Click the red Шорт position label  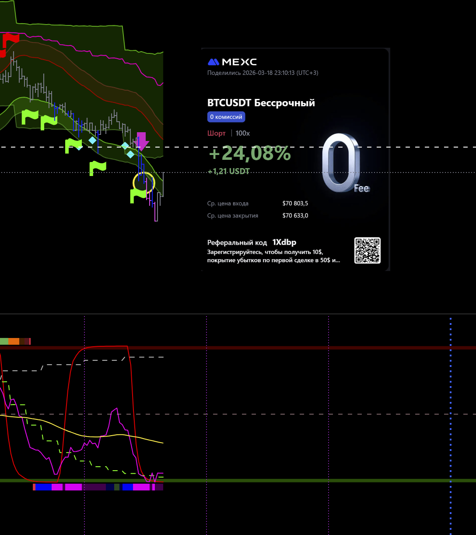click(216, 133)
